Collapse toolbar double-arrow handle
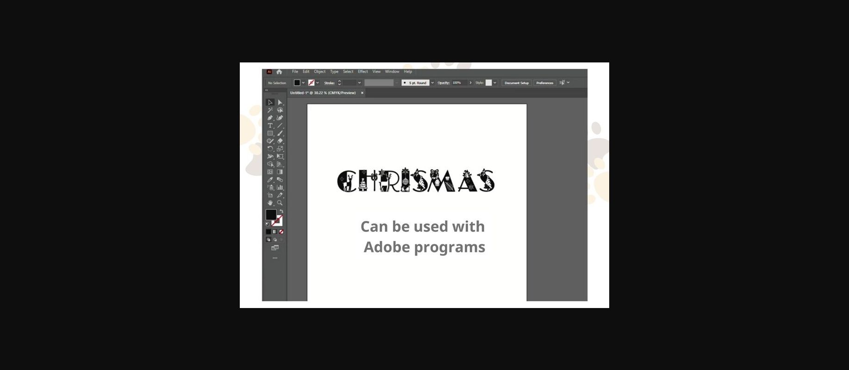Screen dimensions: 849x370 point(266,90)
